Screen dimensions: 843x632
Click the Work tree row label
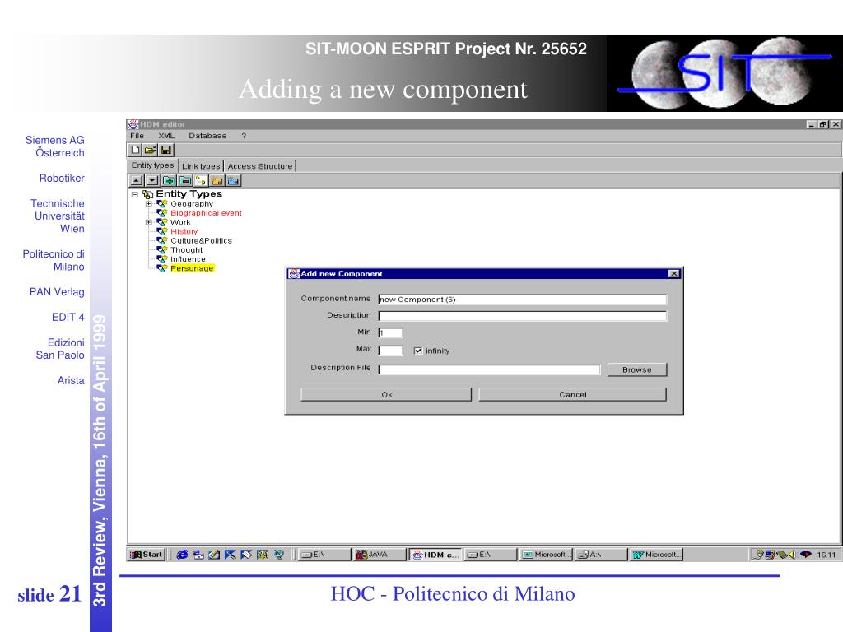tap(180, 222)
